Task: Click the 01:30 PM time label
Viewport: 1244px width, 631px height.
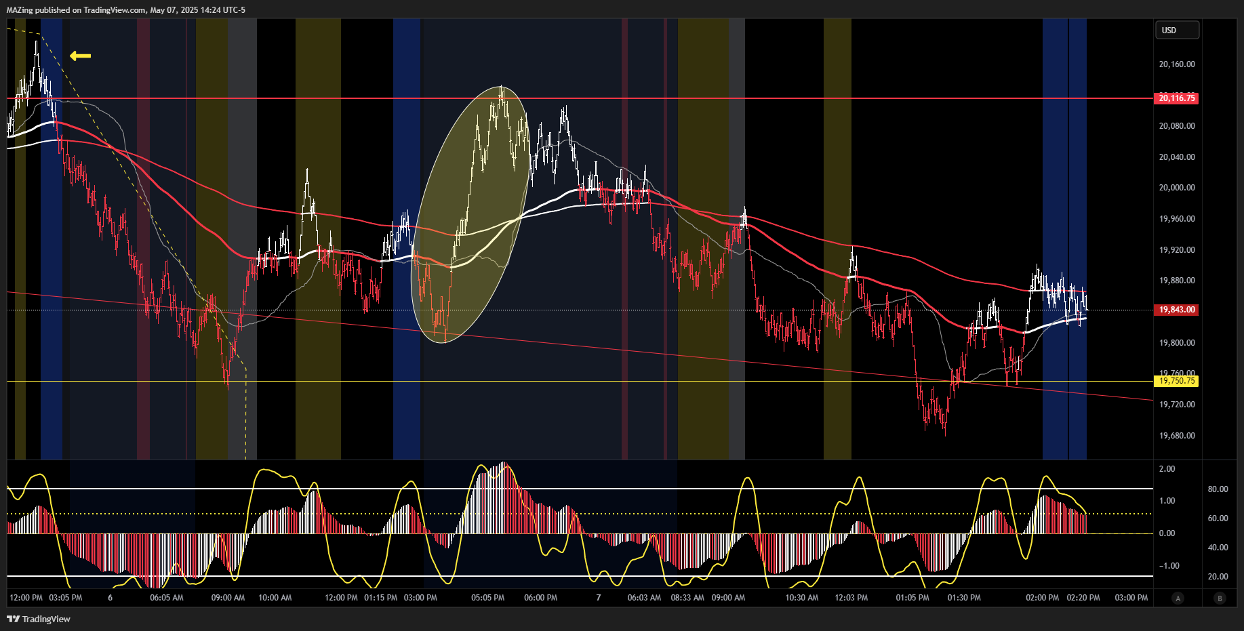Action: coord(964,598)
